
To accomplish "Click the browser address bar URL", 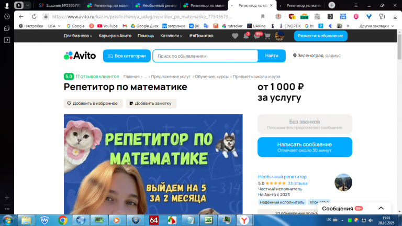I will click(x=142, y=16).
